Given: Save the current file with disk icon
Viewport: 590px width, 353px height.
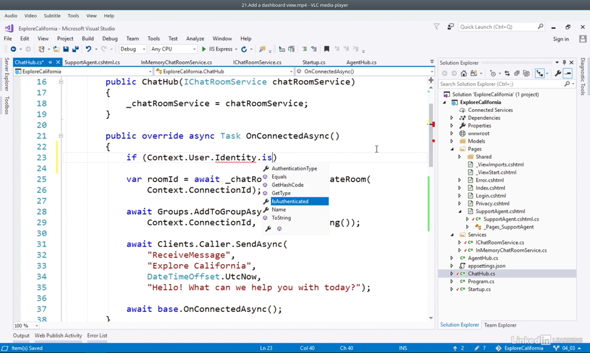Looking at the screenshot, I should pyautogui.click(x=66, y=50).
